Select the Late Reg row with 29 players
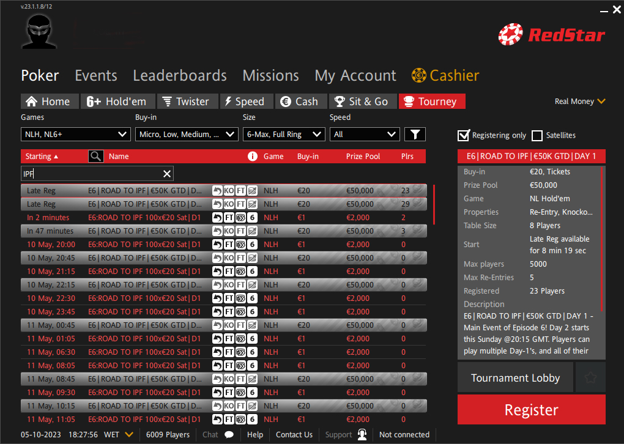The image size is (624, 444). (224, 204)
